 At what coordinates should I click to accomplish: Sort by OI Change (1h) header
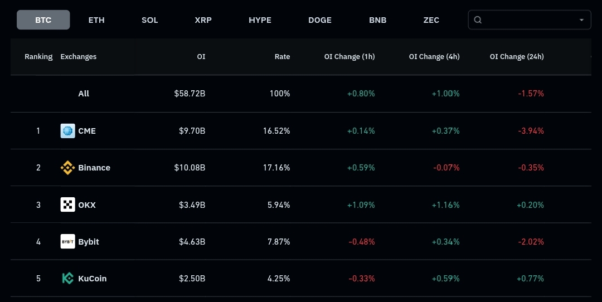(x=349, y=57)
